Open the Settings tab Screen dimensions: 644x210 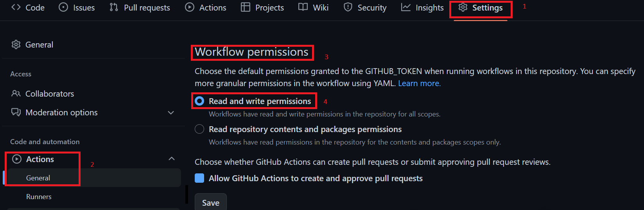[x=481, y=8]
